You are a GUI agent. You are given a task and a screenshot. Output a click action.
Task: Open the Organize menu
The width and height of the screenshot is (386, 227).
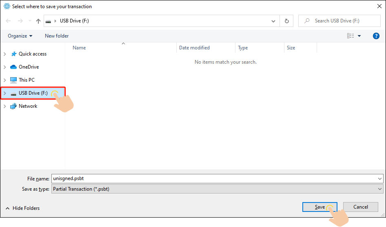click(20, 36)
